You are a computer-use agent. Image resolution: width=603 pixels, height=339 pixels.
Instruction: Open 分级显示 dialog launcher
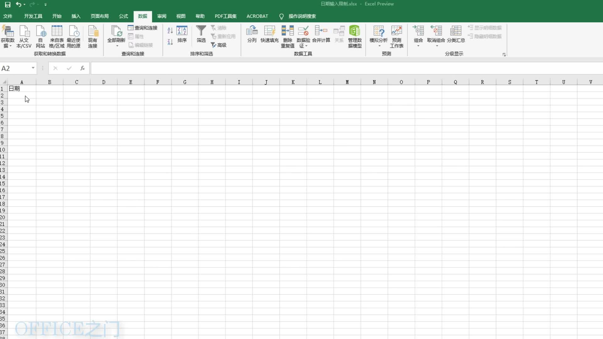click(504, 55)
